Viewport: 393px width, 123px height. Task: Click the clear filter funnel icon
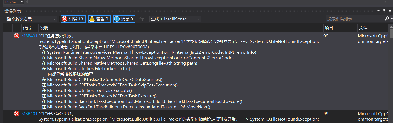141,19
